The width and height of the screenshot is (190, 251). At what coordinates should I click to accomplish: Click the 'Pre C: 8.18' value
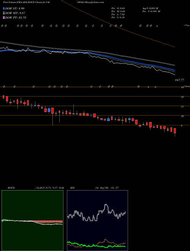pyautogui.click(x=118, y=17)
